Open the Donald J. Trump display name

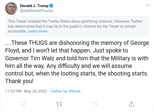(35, 6)
